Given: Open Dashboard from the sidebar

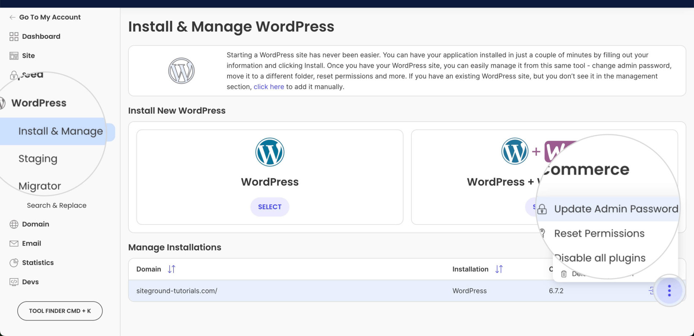Looking at the screenshot, I should 41,36.
